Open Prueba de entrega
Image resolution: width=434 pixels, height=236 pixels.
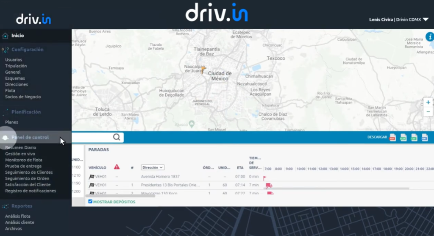click(x=23, y=166)
